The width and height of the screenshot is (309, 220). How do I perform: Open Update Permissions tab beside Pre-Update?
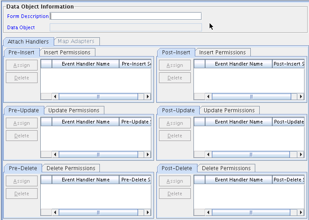(74, 110)
